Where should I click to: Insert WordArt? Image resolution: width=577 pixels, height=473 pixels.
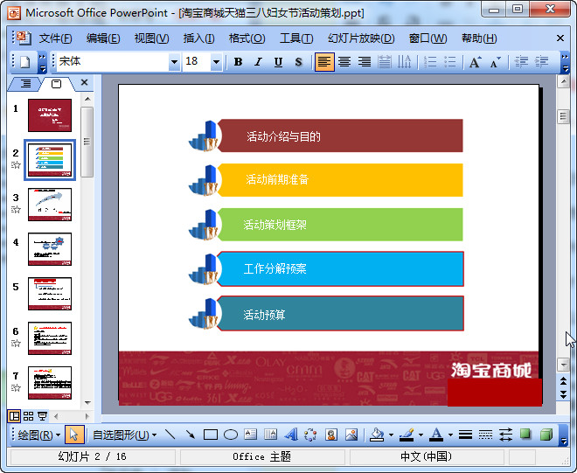tap(291, 435)
